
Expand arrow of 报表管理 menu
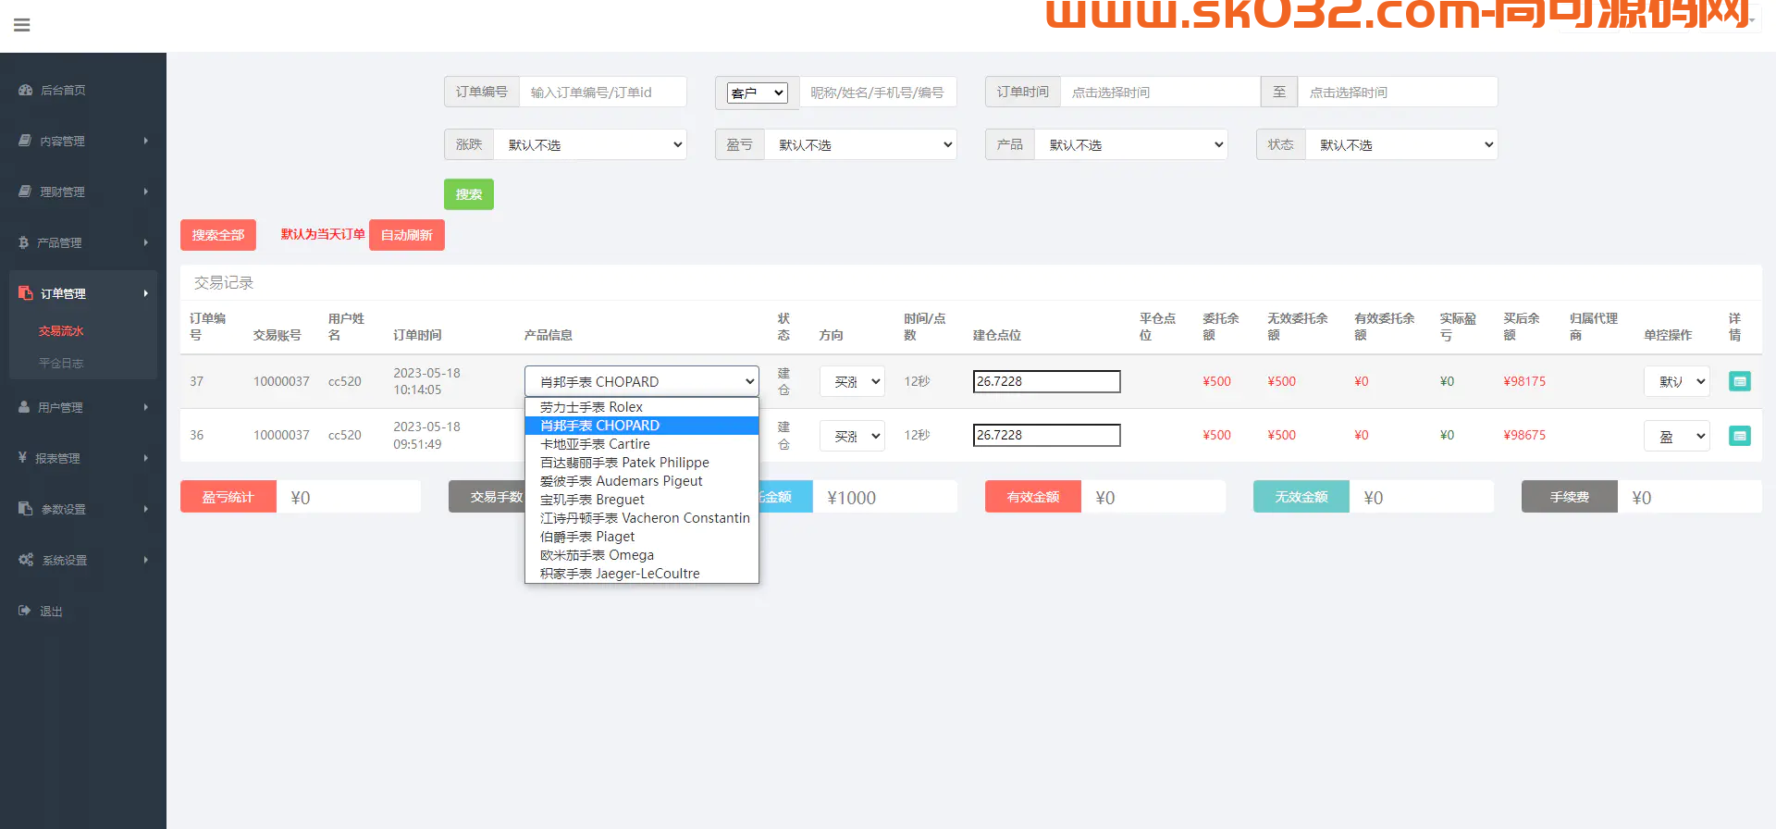146,458
